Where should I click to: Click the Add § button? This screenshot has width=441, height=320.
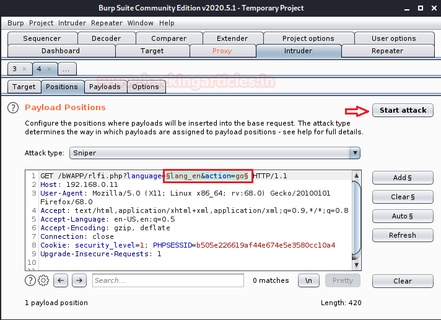(x=403, y=178)
